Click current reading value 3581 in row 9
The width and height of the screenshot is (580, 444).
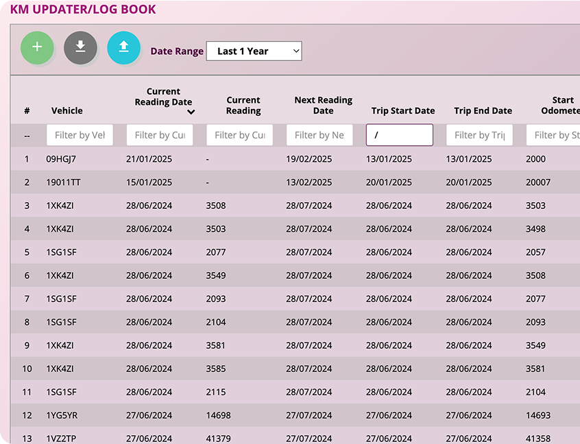[215, 345]
